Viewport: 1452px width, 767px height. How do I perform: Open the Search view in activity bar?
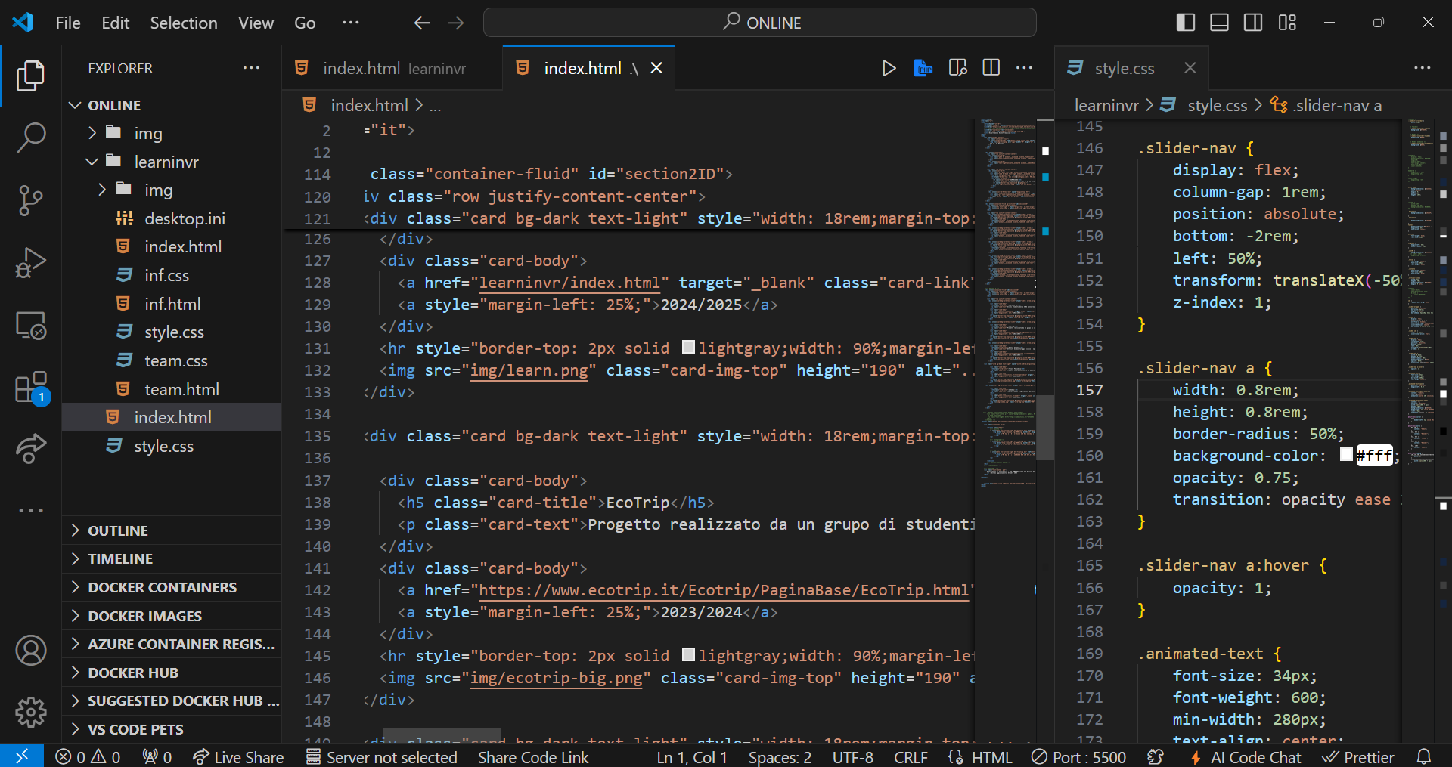(30, 138)
